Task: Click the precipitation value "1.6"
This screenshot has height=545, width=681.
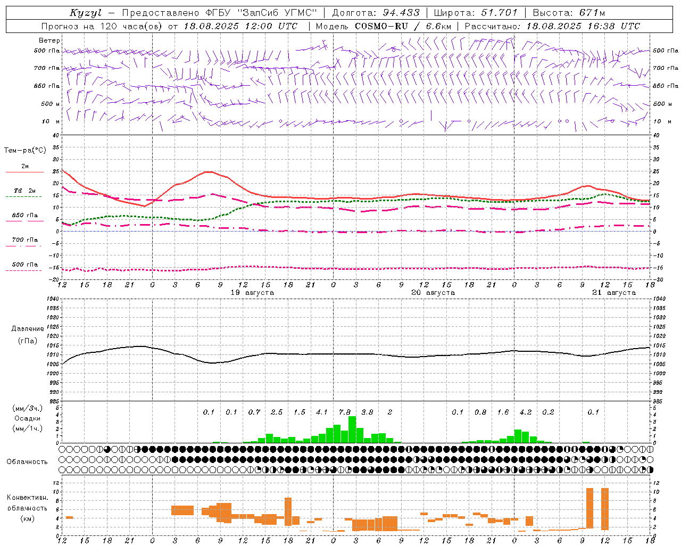Action: click(x=503, y=412)
